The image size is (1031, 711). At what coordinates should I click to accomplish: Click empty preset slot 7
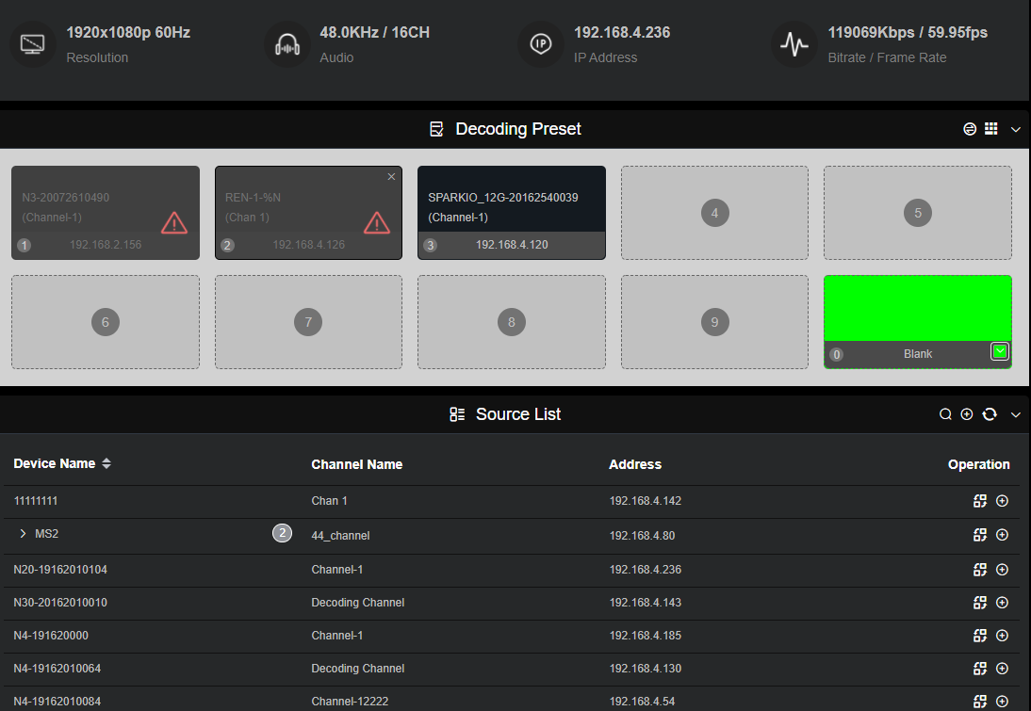[x=308, y=322]
